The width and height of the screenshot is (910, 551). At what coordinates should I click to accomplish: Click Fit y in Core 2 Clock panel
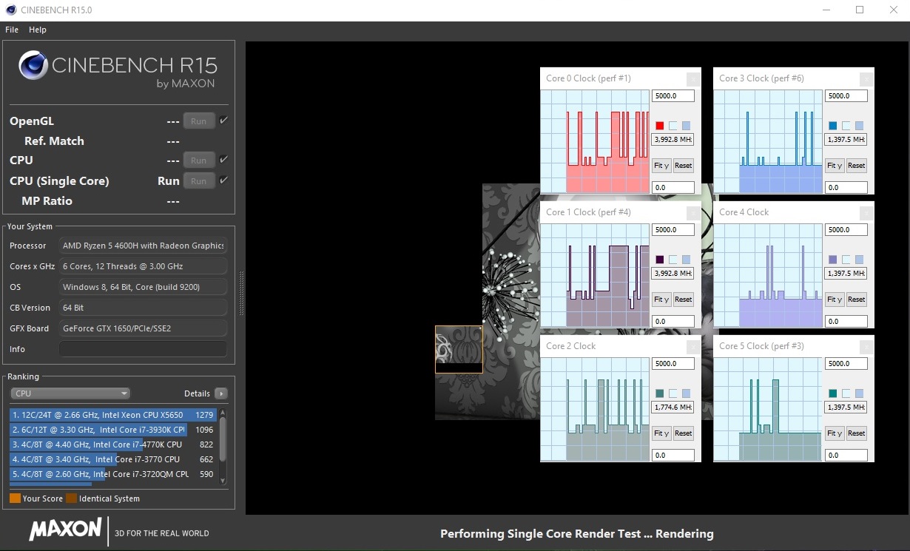[661, 433]
